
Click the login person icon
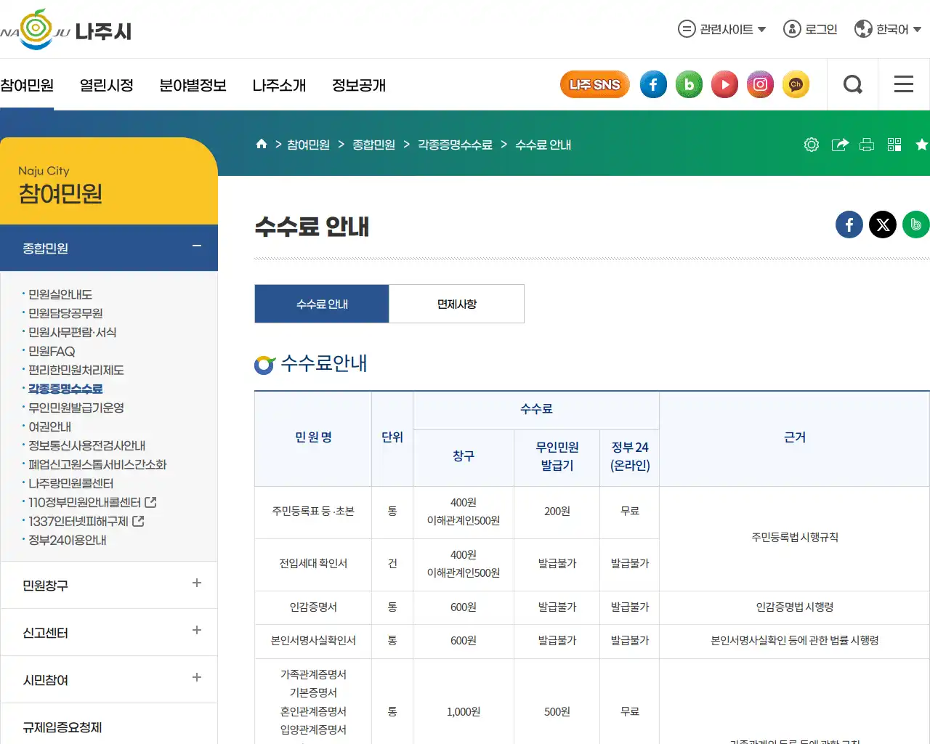click(x=792, y=29)
